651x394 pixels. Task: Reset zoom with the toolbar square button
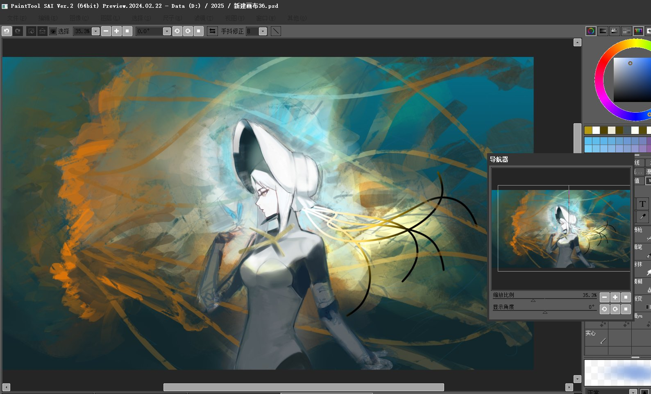pyautogui.click(x=127, y=31)
